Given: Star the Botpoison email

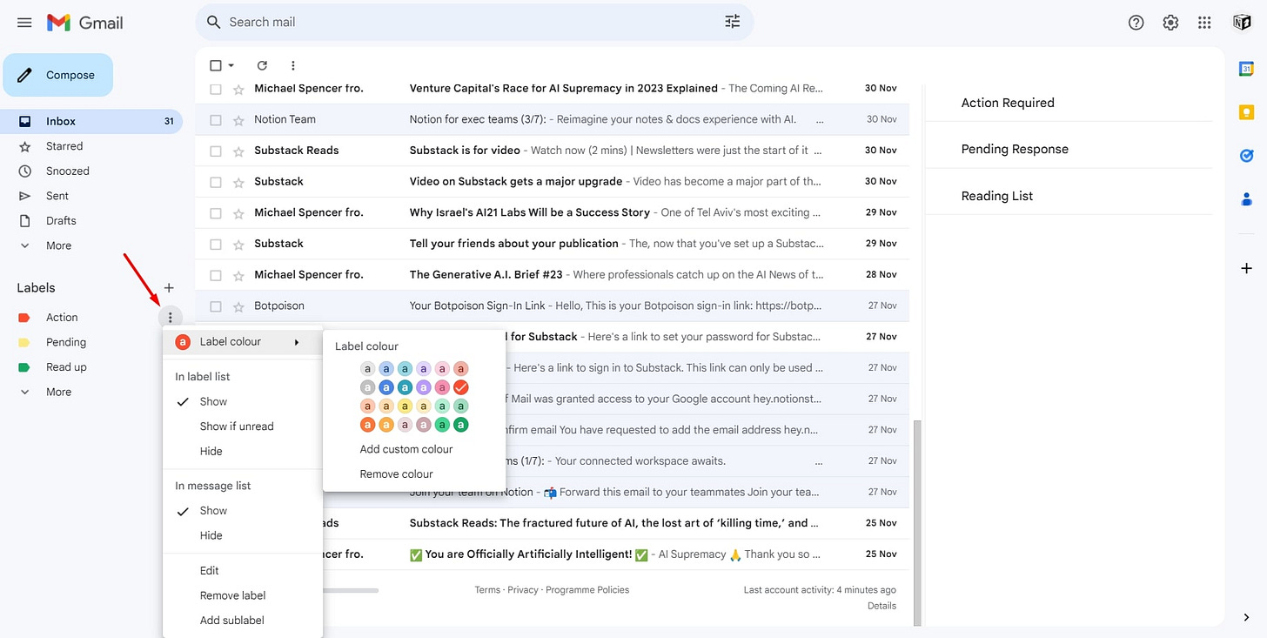Looking at the screenshot, I should (238, 306).
